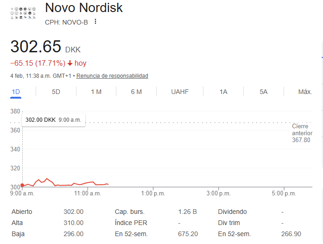Show the 1 M price history
The height and width of the screenshot is (244, 323).
(x=96, y=92)
